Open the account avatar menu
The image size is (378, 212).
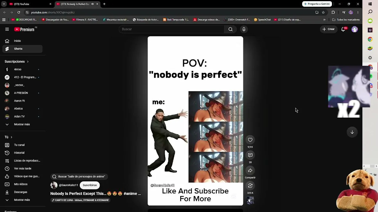click(x=355, y=29)
